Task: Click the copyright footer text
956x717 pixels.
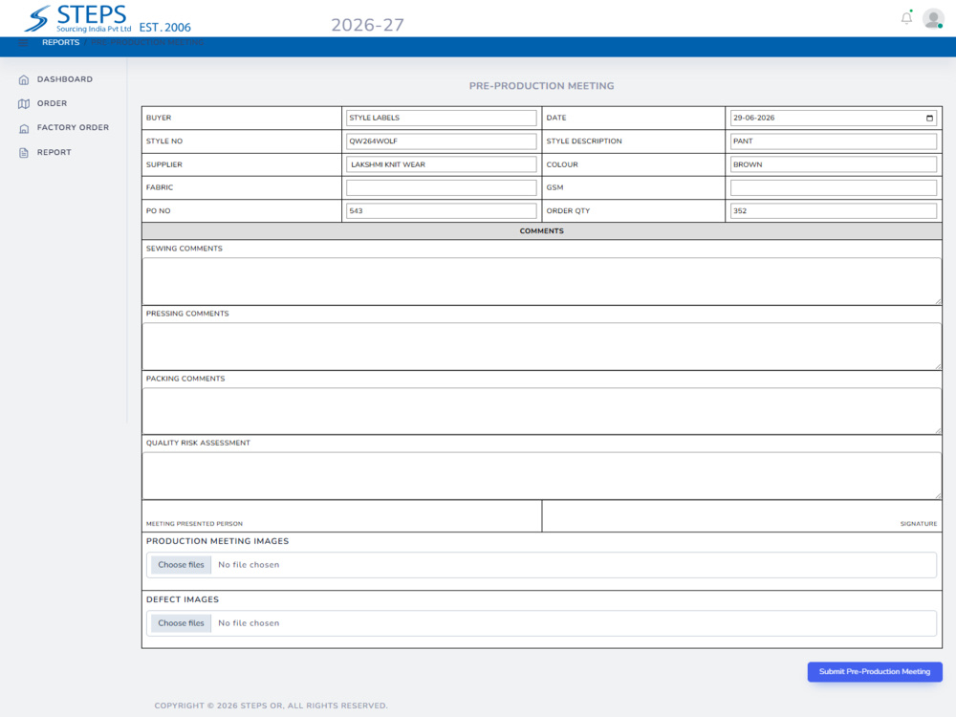Action: click(x=271, y=706)
